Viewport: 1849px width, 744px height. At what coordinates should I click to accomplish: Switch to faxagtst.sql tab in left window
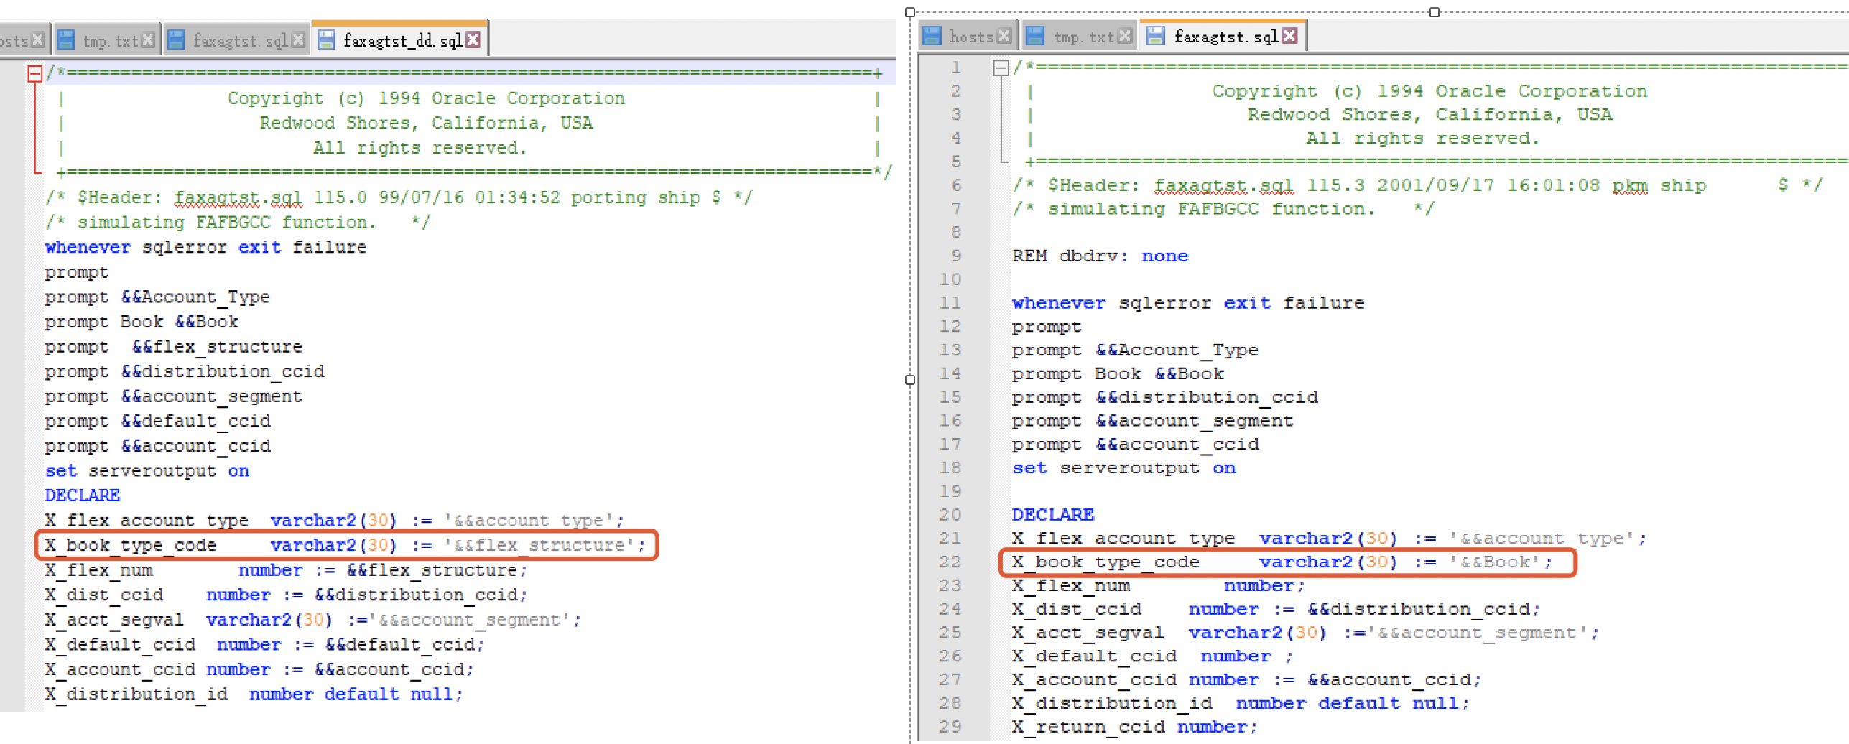click(236, 40)
